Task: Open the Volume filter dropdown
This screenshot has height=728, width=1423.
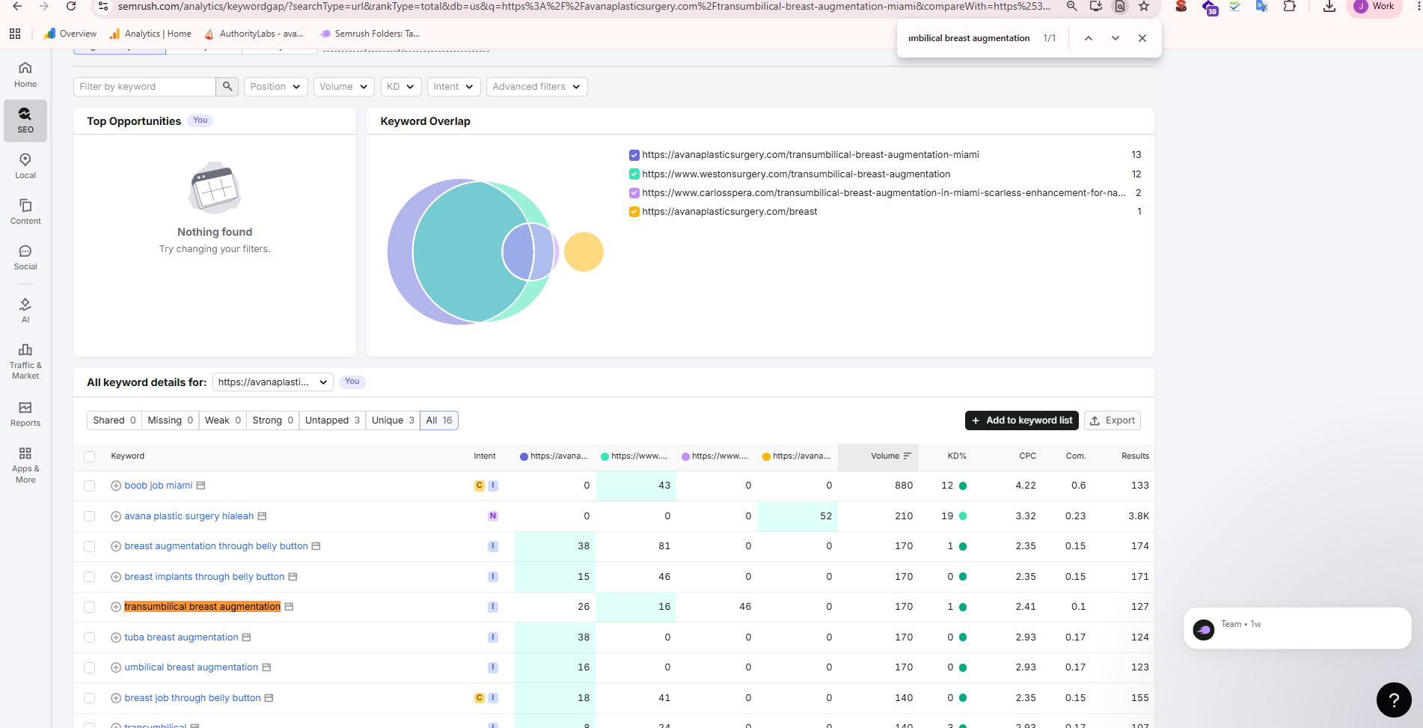Action: tap(343, 87)
